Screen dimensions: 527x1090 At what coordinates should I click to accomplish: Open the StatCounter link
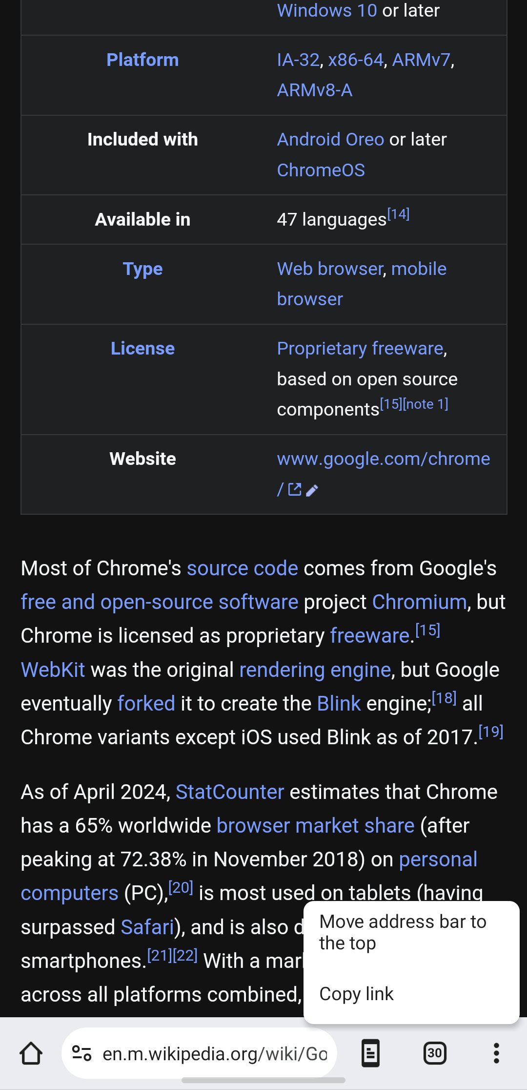click(x=230, y=792)
